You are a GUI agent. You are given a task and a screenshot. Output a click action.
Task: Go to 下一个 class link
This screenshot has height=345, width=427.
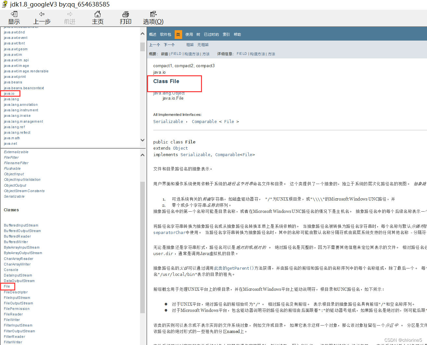tap(169, 45)
